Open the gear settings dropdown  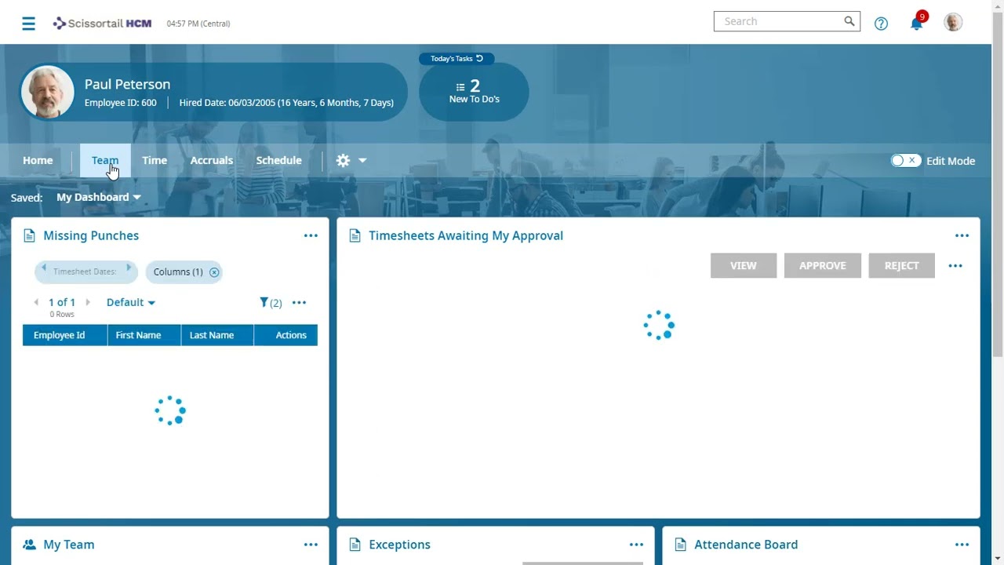[351, 160]
